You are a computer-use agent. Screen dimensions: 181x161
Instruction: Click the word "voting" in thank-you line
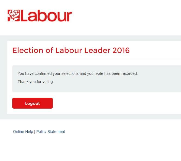click(48, 82)
